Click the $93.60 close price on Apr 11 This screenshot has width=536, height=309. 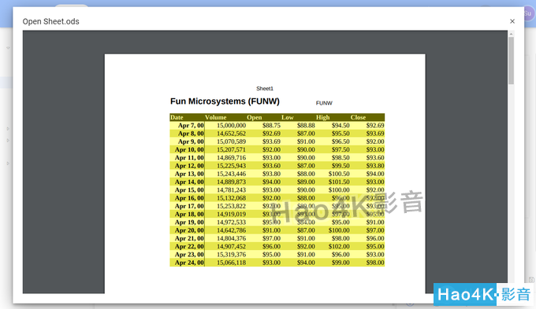click(x=375, y=158)
